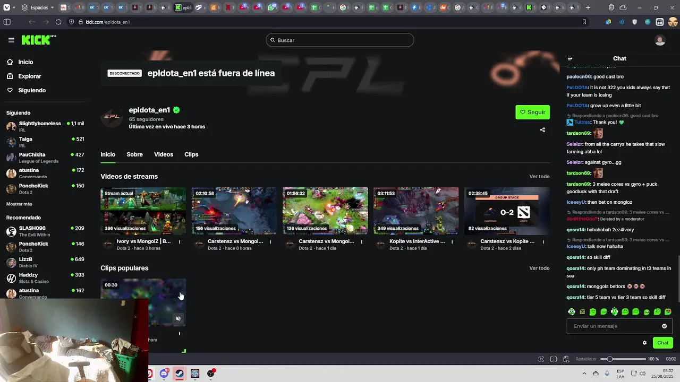The width and height of the screenshot is (680, 382).
Task: Open SLASH096 recommended channel
Action: [45, 231]
